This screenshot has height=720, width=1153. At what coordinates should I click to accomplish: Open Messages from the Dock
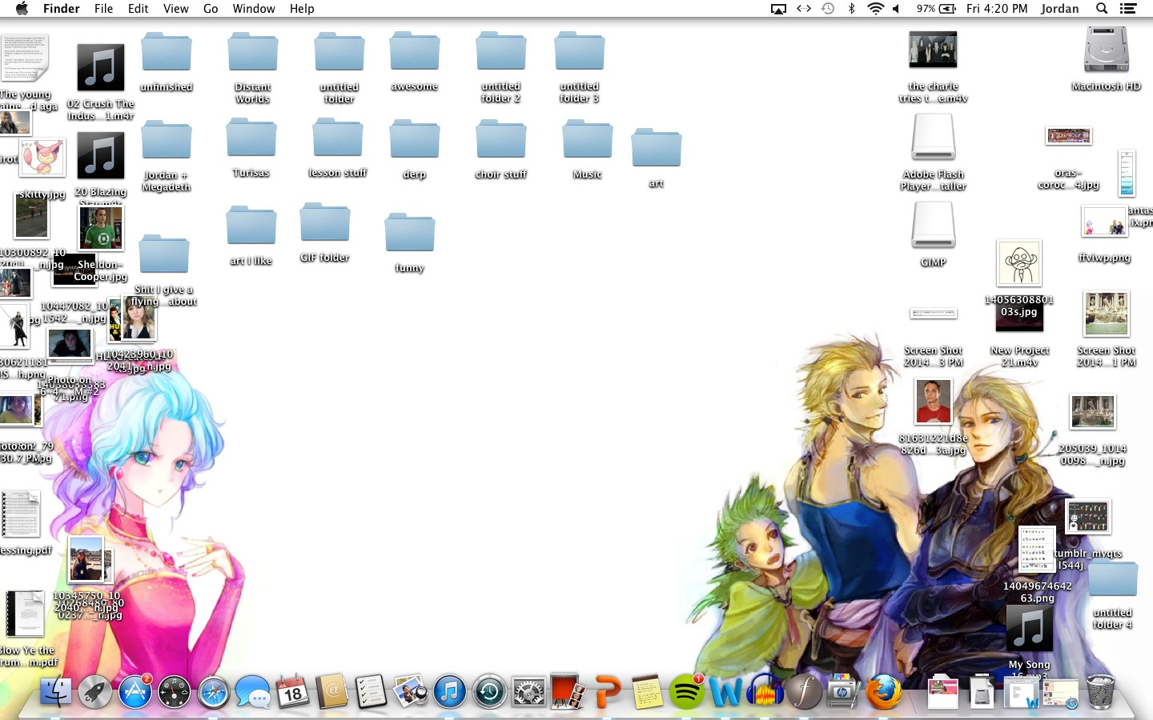(x=253, y=692)
